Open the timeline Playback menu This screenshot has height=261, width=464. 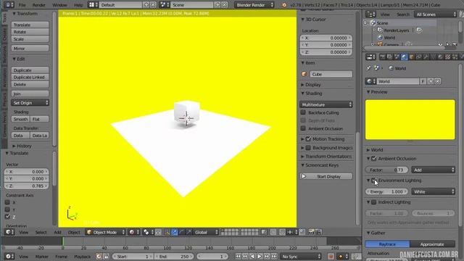(x=82, y=256)
